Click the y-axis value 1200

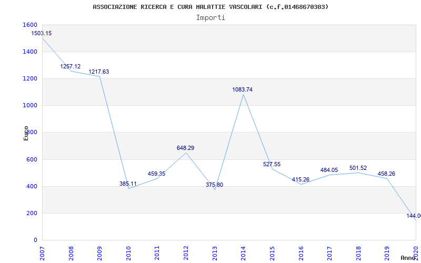point(31,78)
